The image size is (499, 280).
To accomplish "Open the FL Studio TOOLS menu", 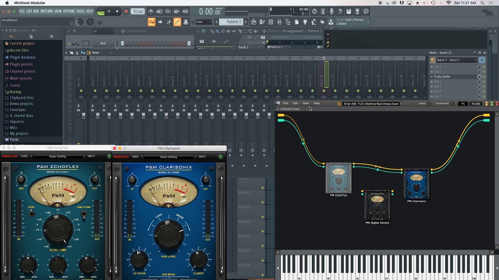I will point(80,11).
